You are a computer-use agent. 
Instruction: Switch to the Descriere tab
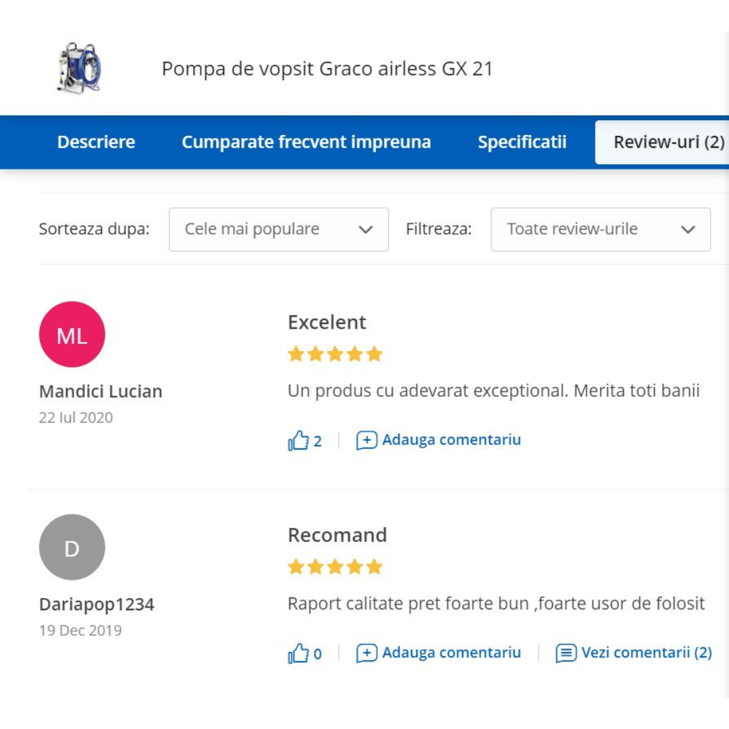click(96, 142)
